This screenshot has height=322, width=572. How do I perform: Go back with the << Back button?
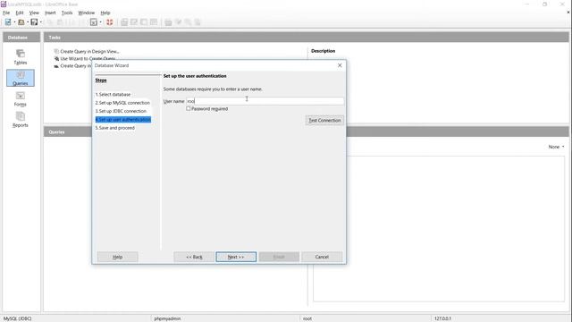(x=194, y=257)
